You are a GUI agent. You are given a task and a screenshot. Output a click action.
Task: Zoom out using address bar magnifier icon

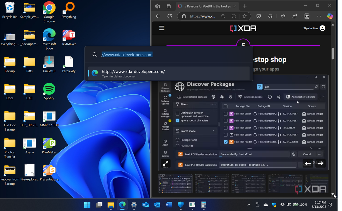tap(223, 16)
